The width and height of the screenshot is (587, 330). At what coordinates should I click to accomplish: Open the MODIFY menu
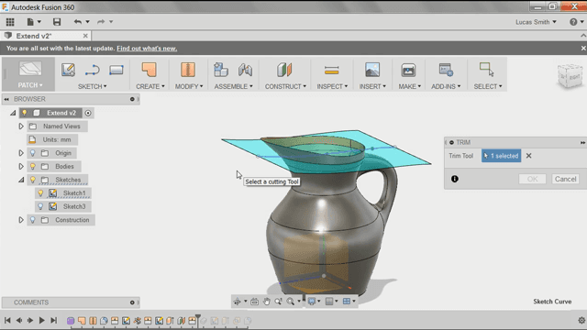tap(189, 86)
